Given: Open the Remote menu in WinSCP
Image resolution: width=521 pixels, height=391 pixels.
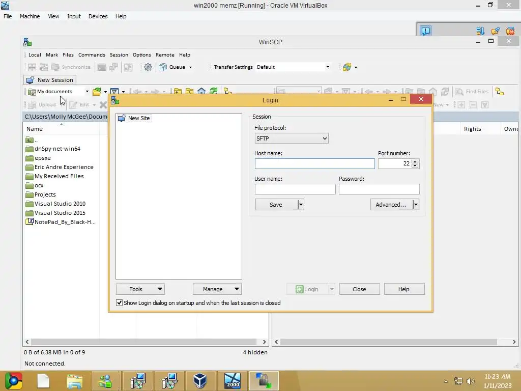Looking at the screenshot, I should 165,55.
